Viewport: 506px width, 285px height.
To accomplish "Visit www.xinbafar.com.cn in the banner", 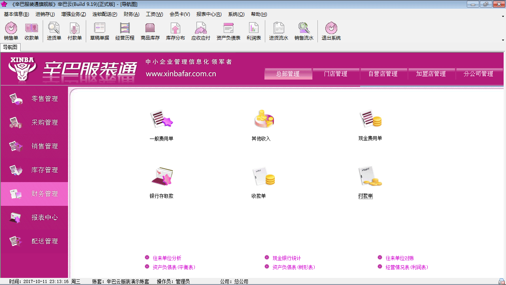I will point(181,74).
